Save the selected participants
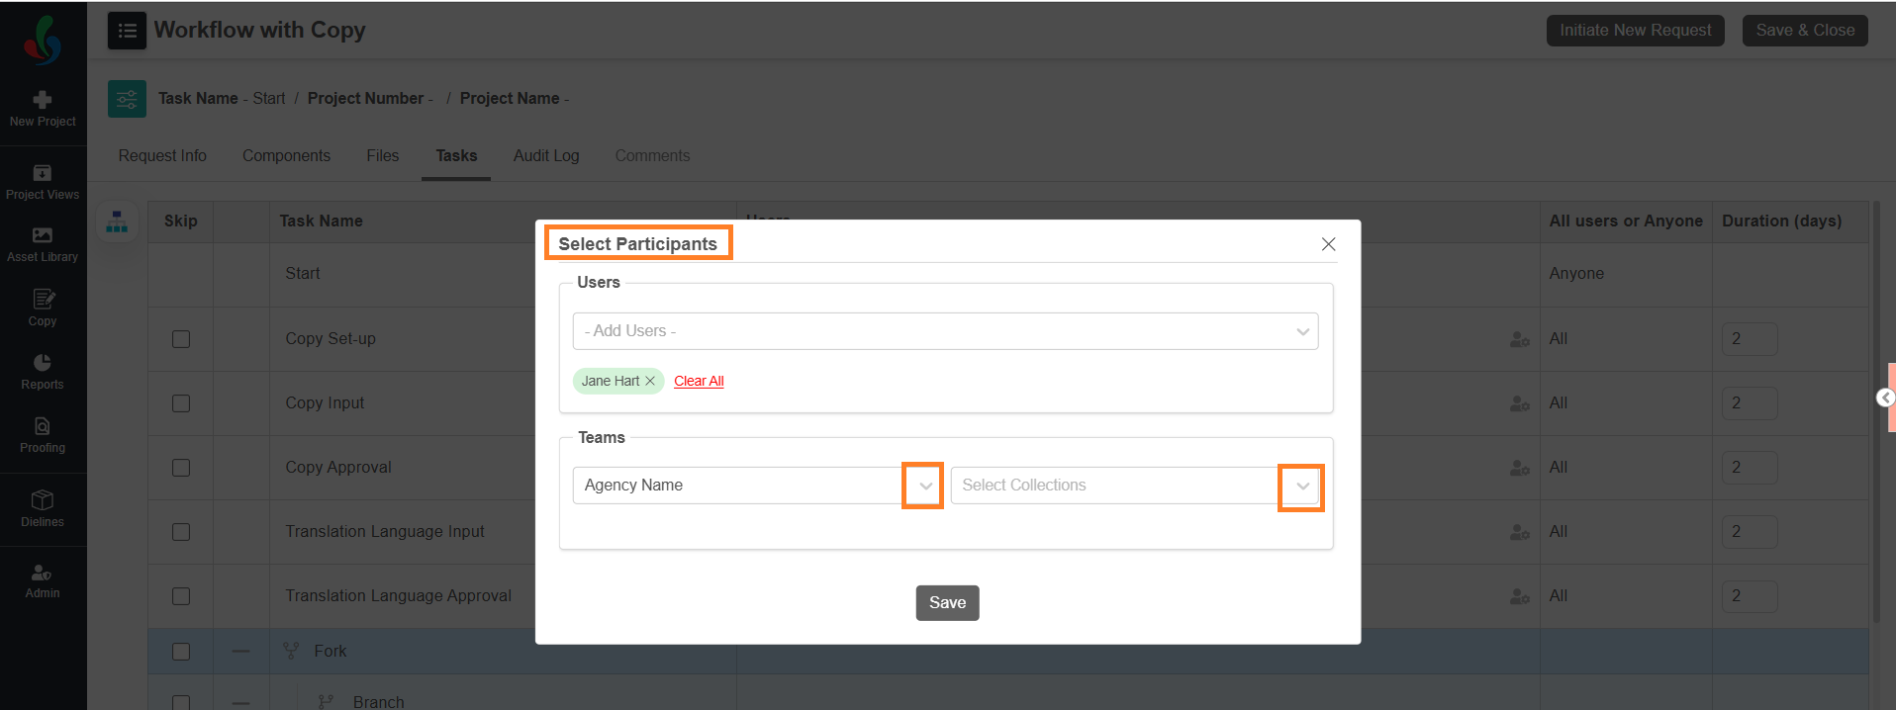Screen dimensions: 1896x710 click(x=947, y=603)
